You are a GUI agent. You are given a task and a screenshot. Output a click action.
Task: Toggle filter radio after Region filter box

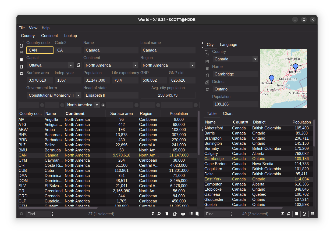tap(158, 105)
